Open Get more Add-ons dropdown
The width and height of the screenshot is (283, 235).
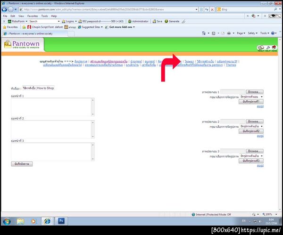click(120, 27)
